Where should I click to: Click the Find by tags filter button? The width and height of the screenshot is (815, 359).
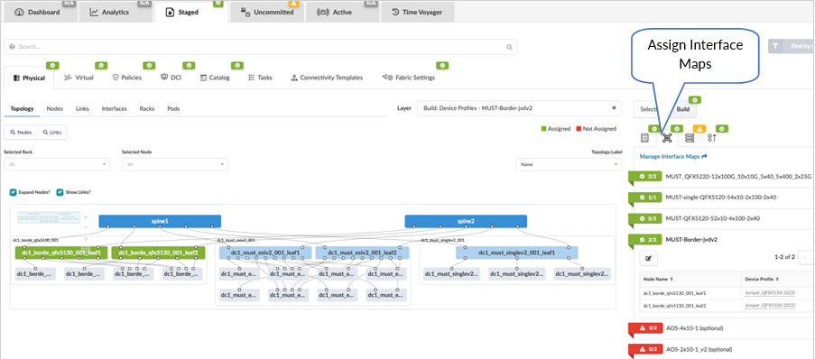pos(792,46)
